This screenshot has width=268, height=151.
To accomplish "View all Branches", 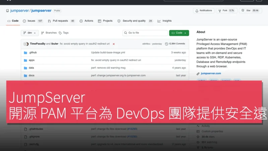I will pyautogui.click(x=49, y=33).
